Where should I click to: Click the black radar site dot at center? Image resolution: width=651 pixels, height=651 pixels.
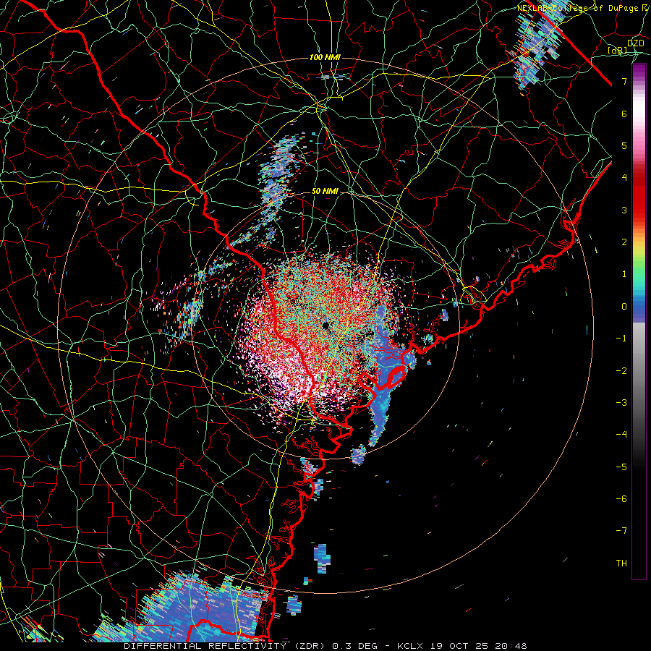coord(325,325)
